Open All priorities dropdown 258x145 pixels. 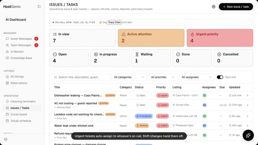click(x=163, y=77)
